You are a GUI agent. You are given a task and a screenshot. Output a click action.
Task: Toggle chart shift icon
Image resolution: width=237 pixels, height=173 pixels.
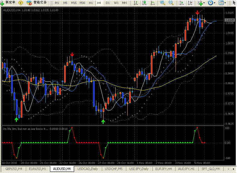190,3
